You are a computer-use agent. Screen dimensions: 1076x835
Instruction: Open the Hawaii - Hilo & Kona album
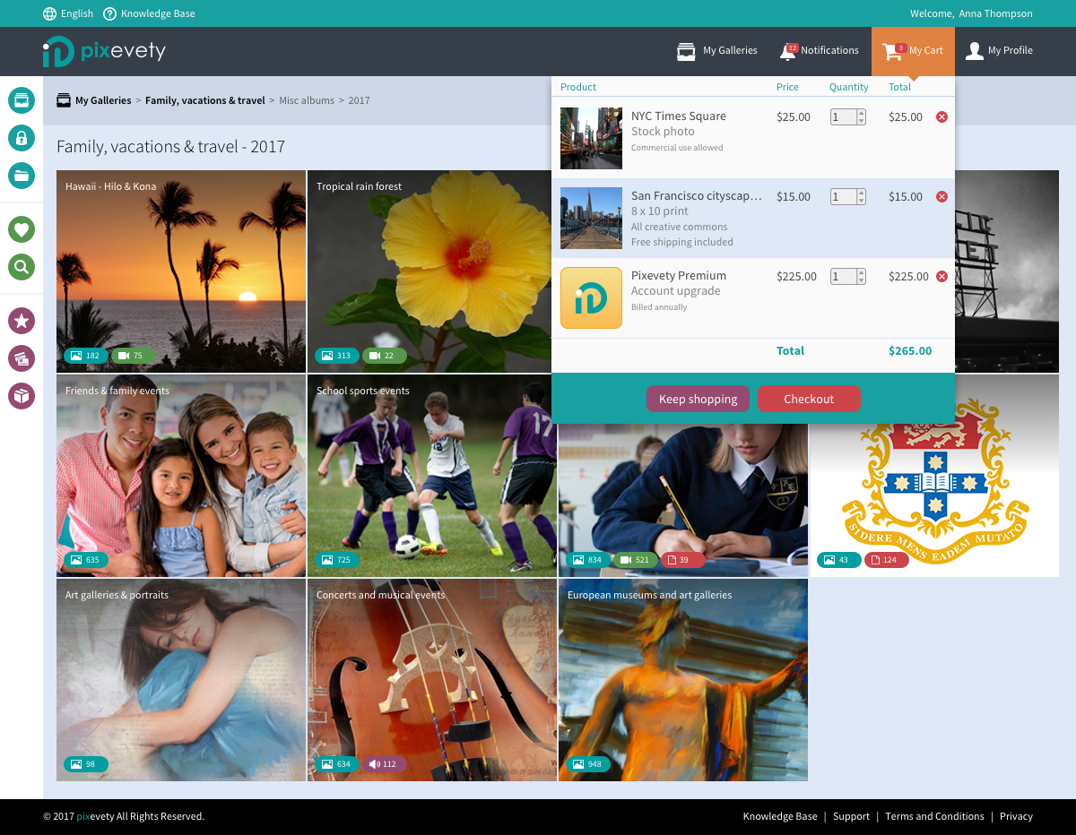tap(181, 271)
